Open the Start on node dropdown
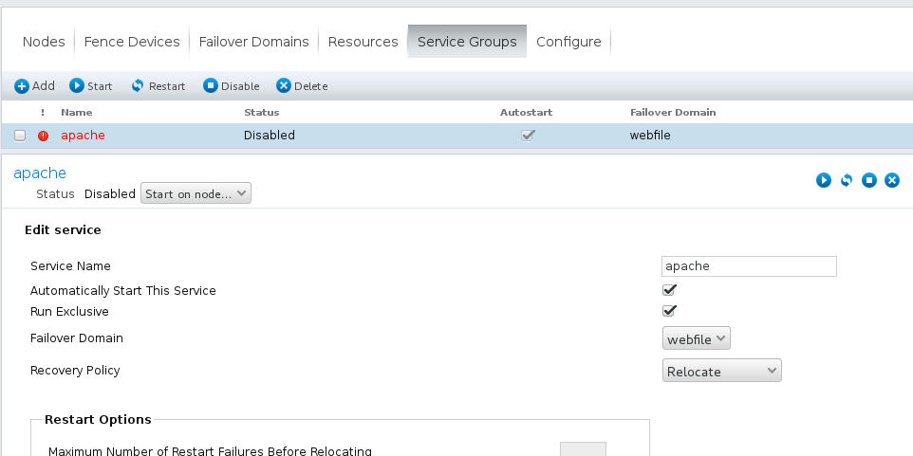This screenshot has height=456, width=913. pos(196,193)
